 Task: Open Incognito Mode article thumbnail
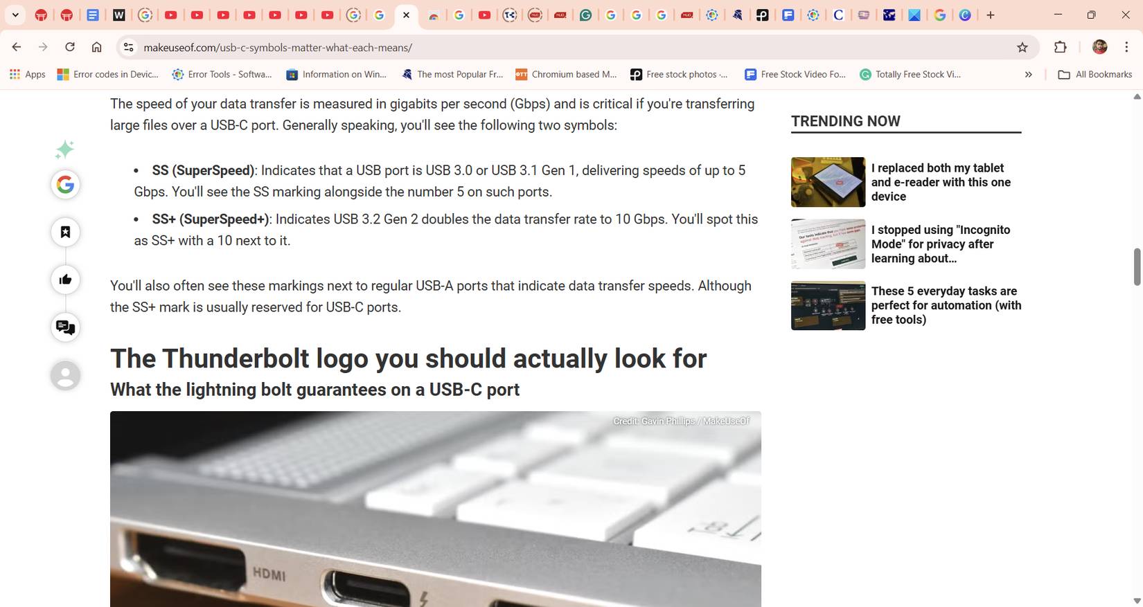coord(828,244)
